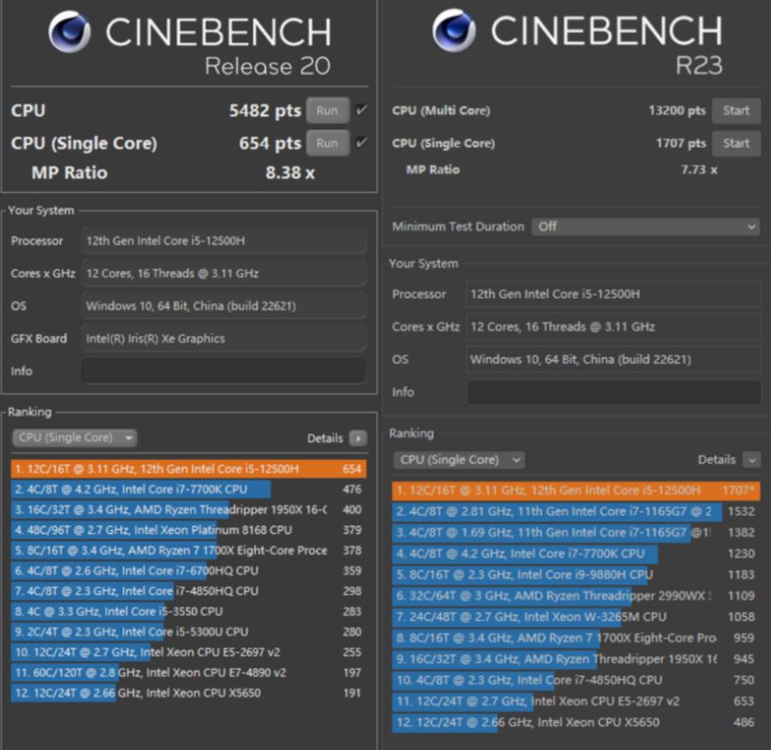Click the R20 Details arrow icon
The width and height of the screenshot is (771, 750).
click(357, 438)
